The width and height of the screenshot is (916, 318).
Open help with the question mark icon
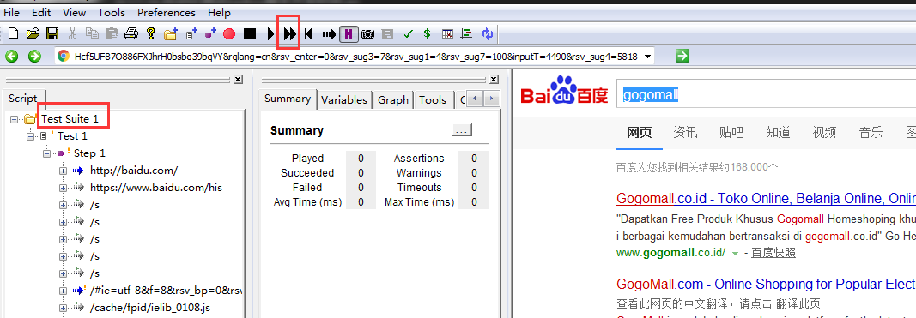[151, 33]
